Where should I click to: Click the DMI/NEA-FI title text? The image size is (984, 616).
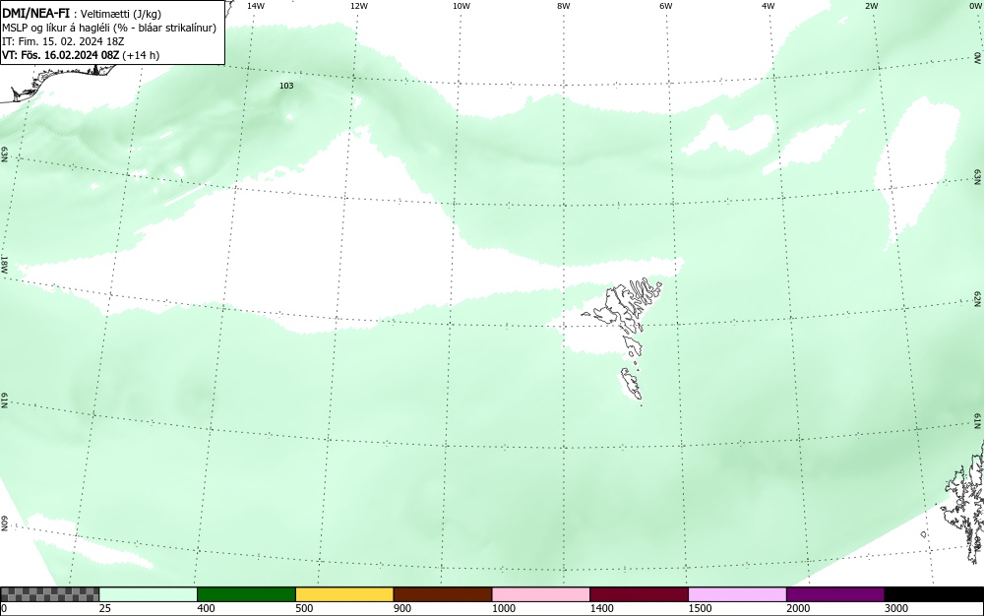point(35,13)
